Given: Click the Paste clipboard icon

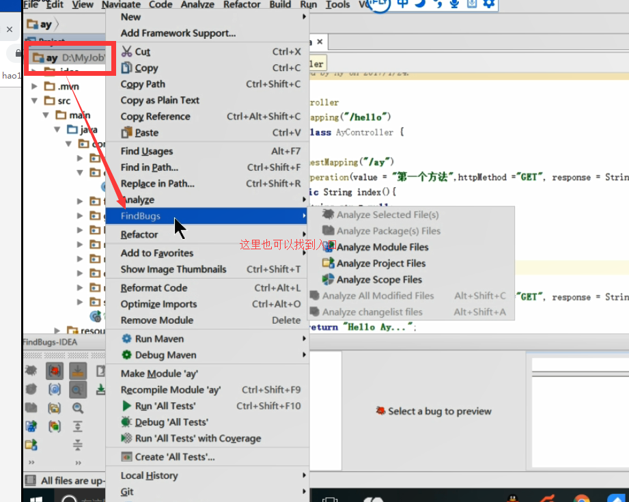Looking at the screenshot, I should click(126, 132).
